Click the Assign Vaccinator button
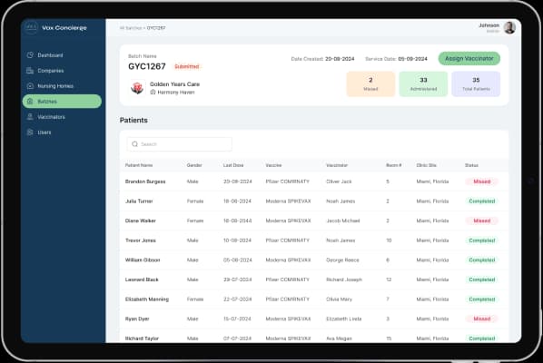The width and height of the screenshot is (543, 363). (x=469, y=58)
